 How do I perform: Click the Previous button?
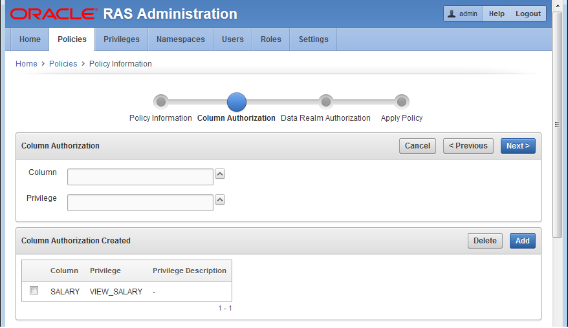coord(468,146)
